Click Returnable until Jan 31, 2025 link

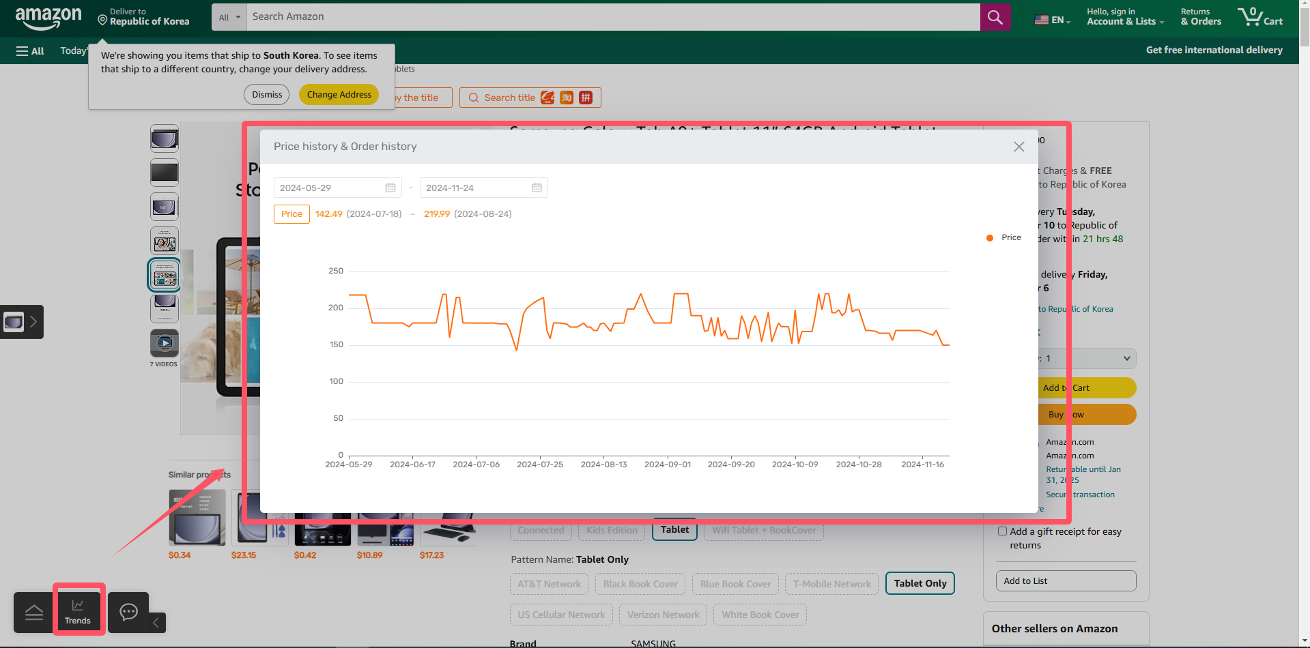coord(1083,475)
